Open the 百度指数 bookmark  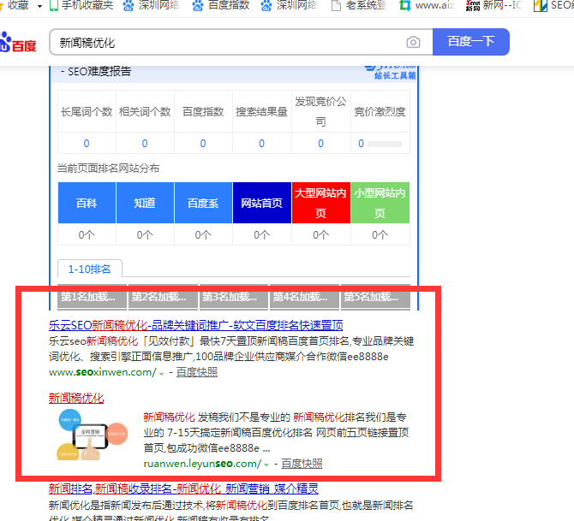click(x=221, y=5)
